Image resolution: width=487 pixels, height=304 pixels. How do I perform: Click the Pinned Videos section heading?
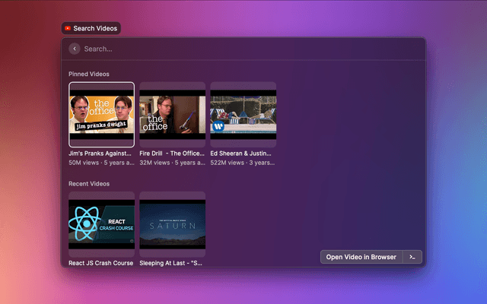pyautogui.click(x=89, y=74)
